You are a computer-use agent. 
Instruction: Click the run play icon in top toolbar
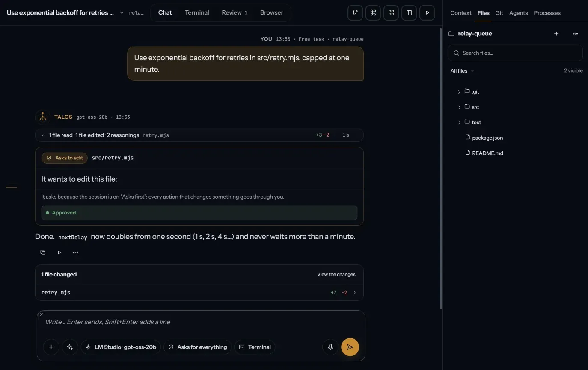point(427,13)
